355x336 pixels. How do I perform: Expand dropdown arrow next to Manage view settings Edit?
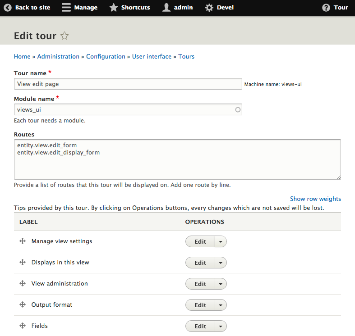(221, 241)
